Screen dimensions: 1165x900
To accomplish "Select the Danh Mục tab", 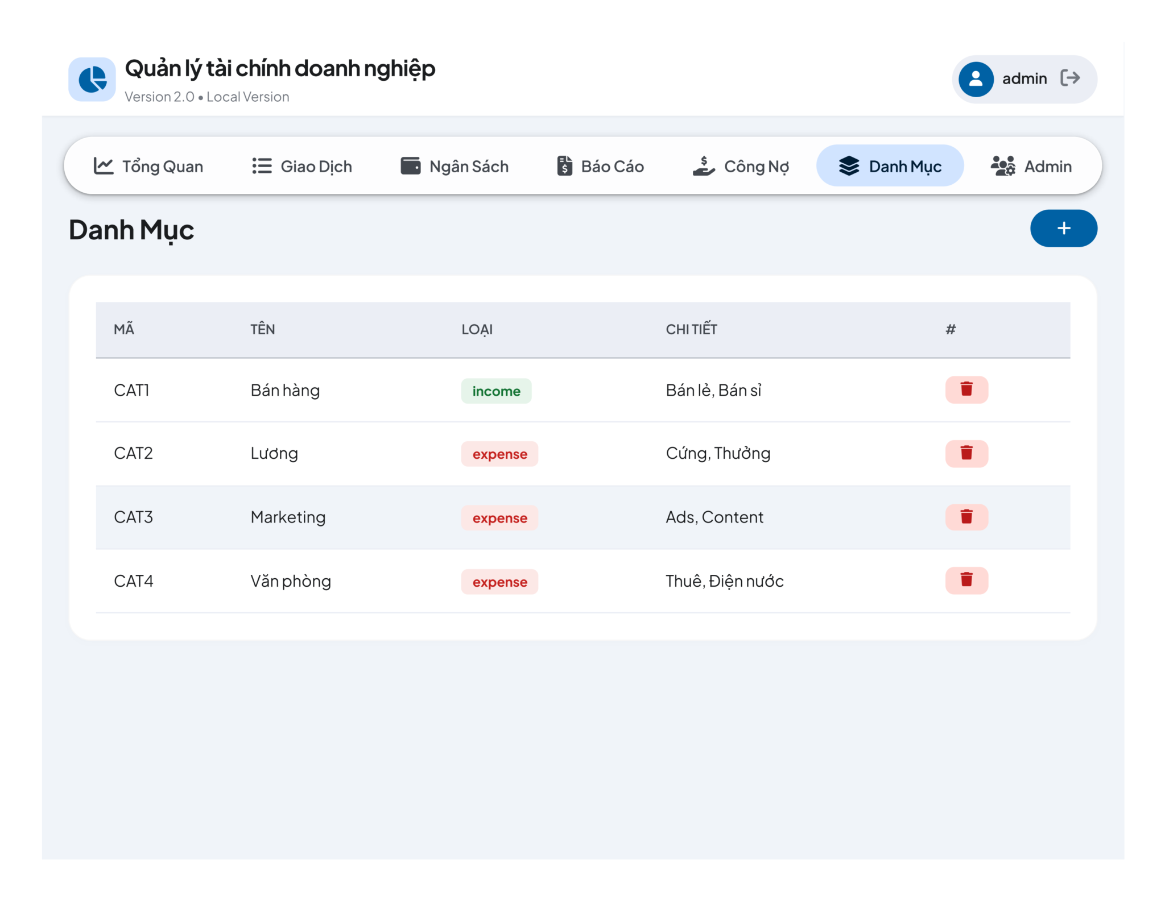I will point(890,166).
